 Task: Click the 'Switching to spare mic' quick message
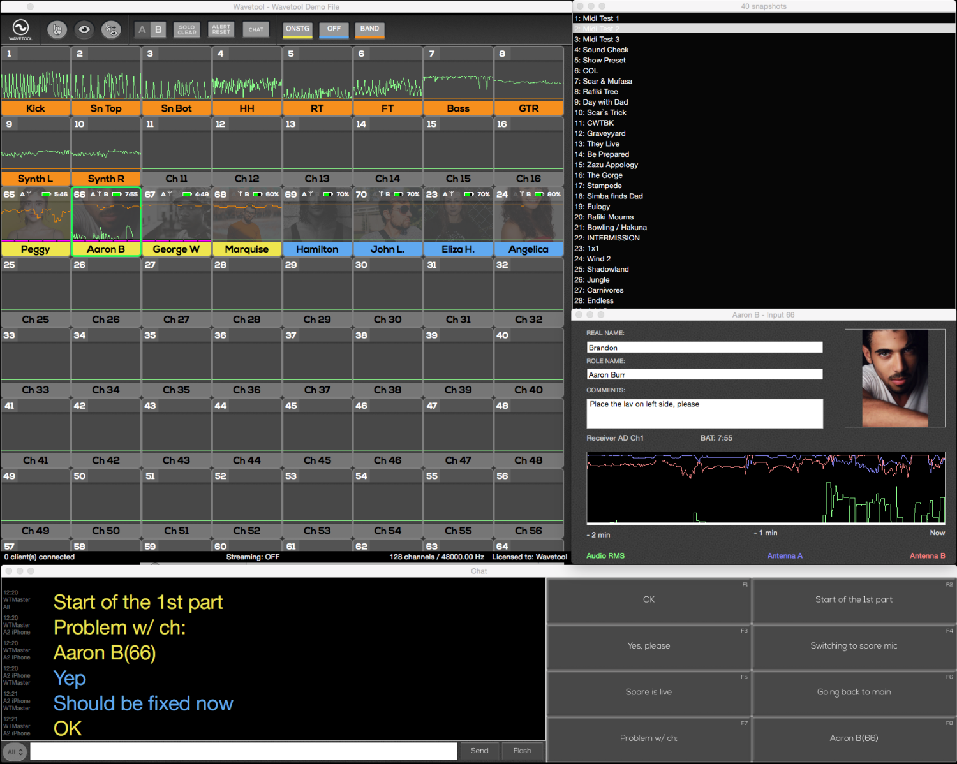tap(854, 646)
